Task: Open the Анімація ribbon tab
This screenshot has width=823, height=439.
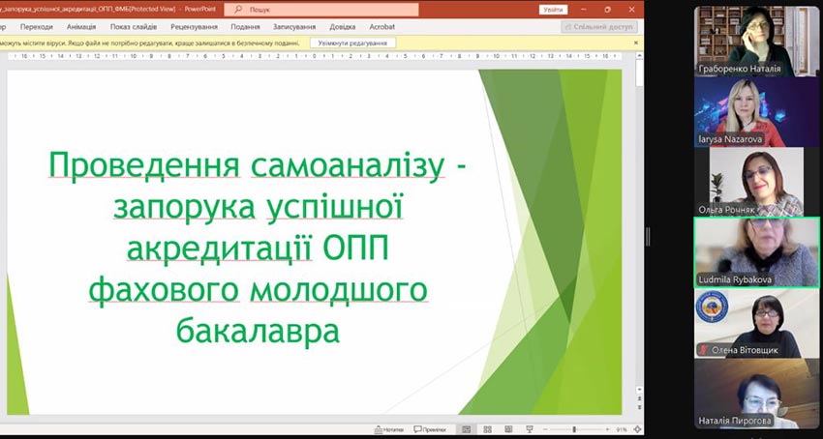Action: 81,27
